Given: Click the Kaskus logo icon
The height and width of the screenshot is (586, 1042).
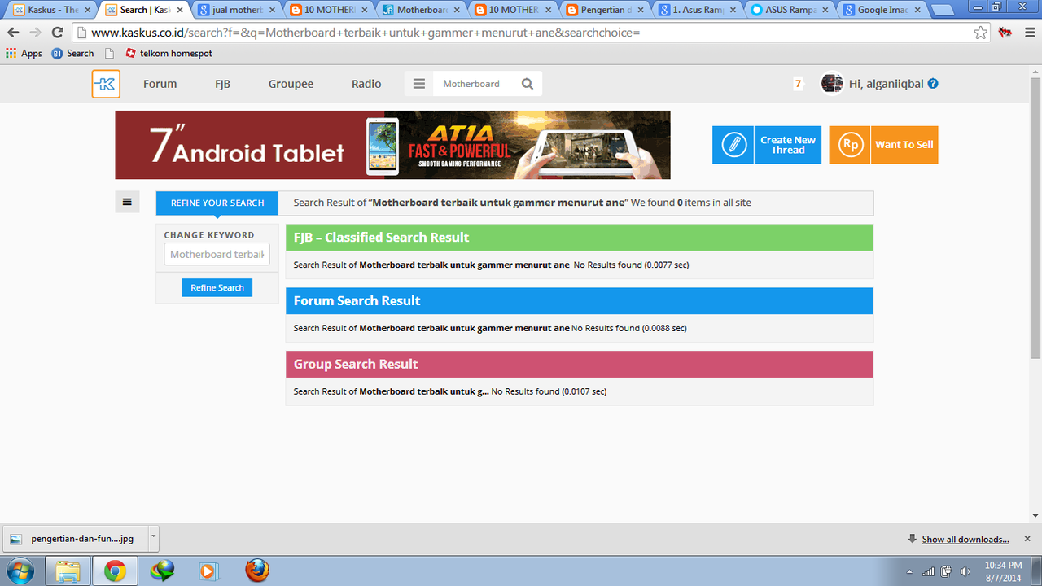Looking at the screenshot, I should [106, 84].
